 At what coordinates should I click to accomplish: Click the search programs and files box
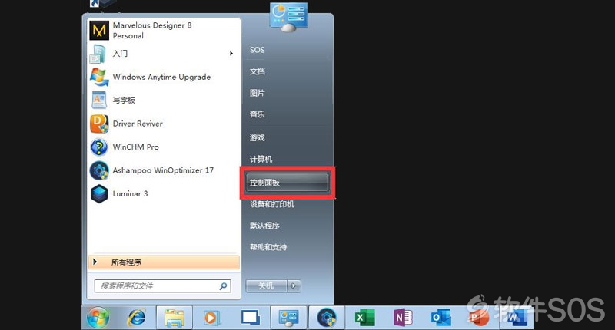162,286
